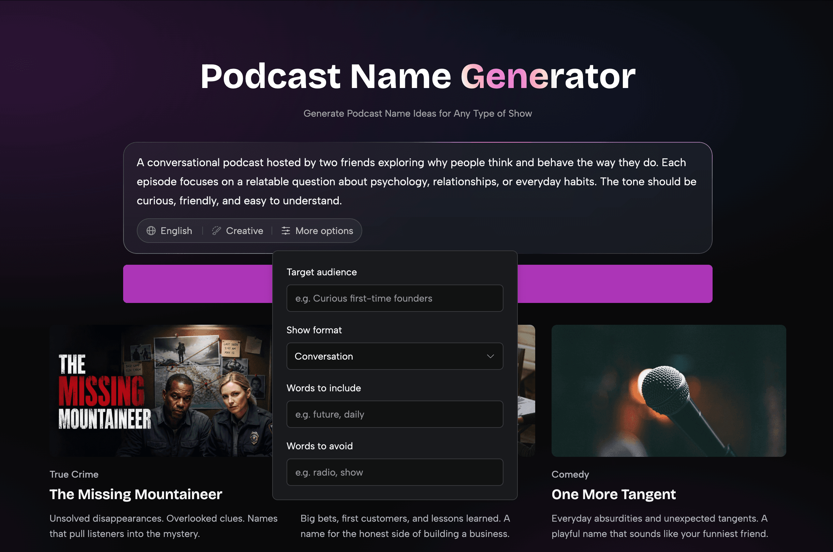Click The Missing Mountaineer title
Image resolution: width=833 pixels, height=552 pixels.
(136, 494)
